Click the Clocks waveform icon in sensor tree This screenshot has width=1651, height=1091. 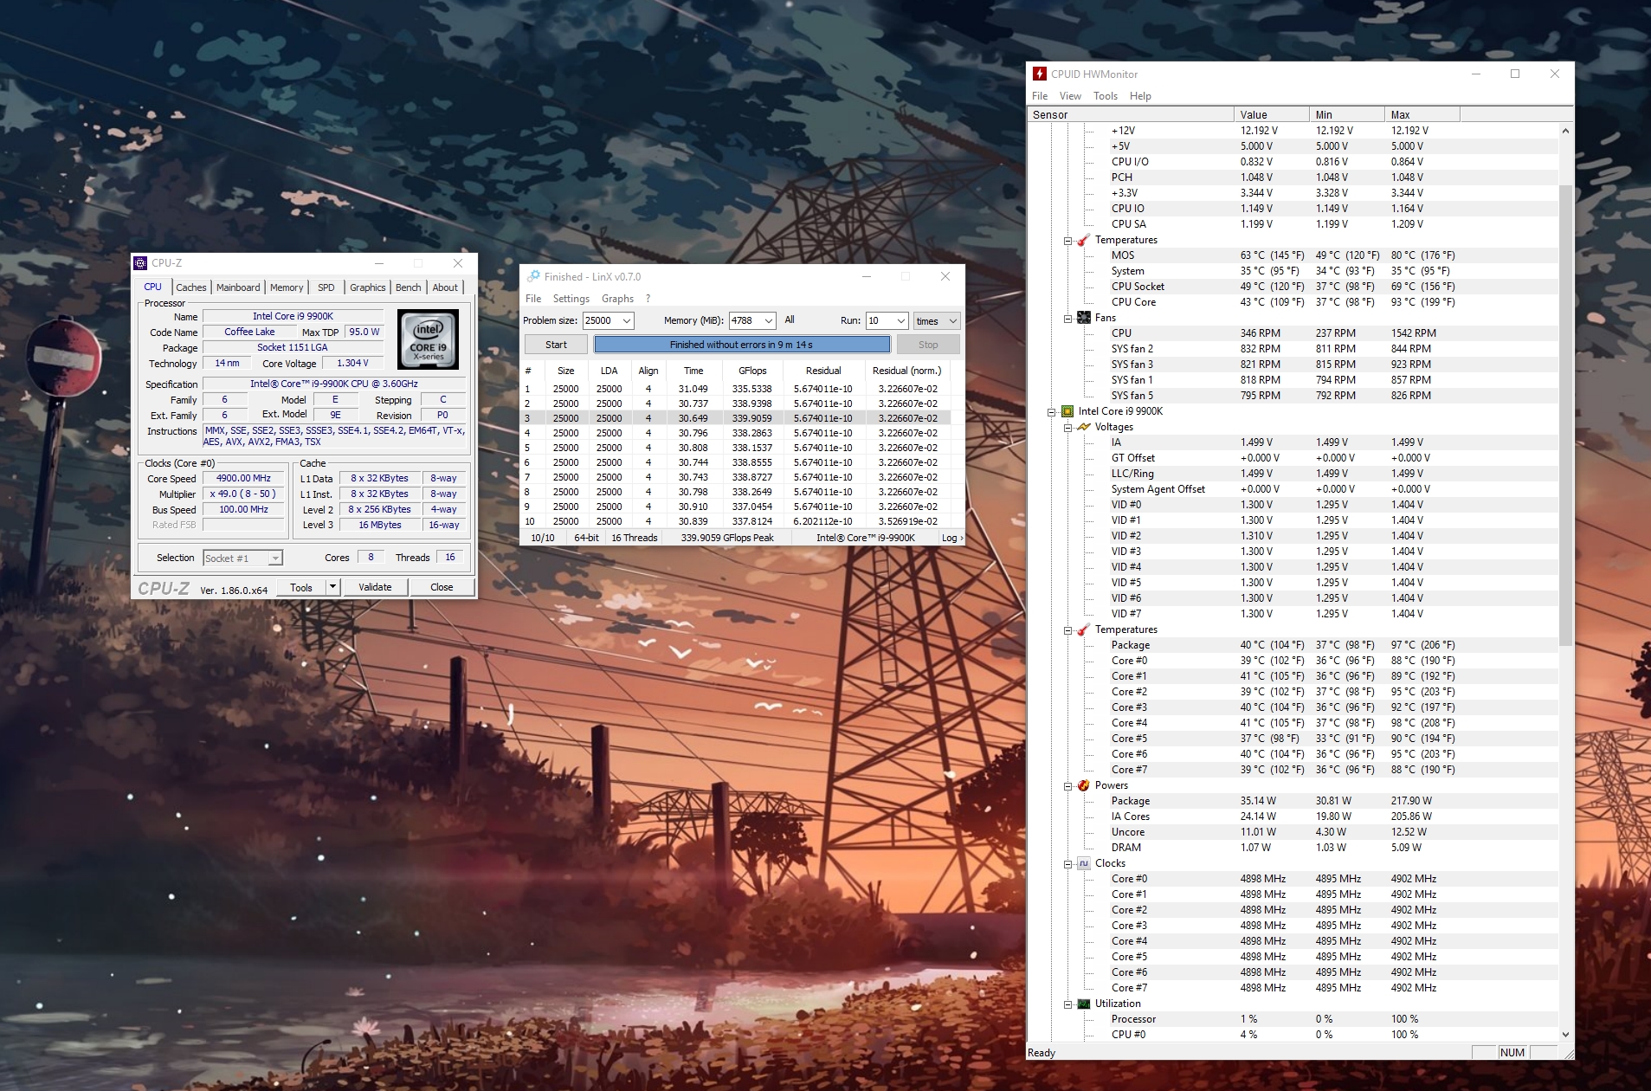coord(1083,863)
